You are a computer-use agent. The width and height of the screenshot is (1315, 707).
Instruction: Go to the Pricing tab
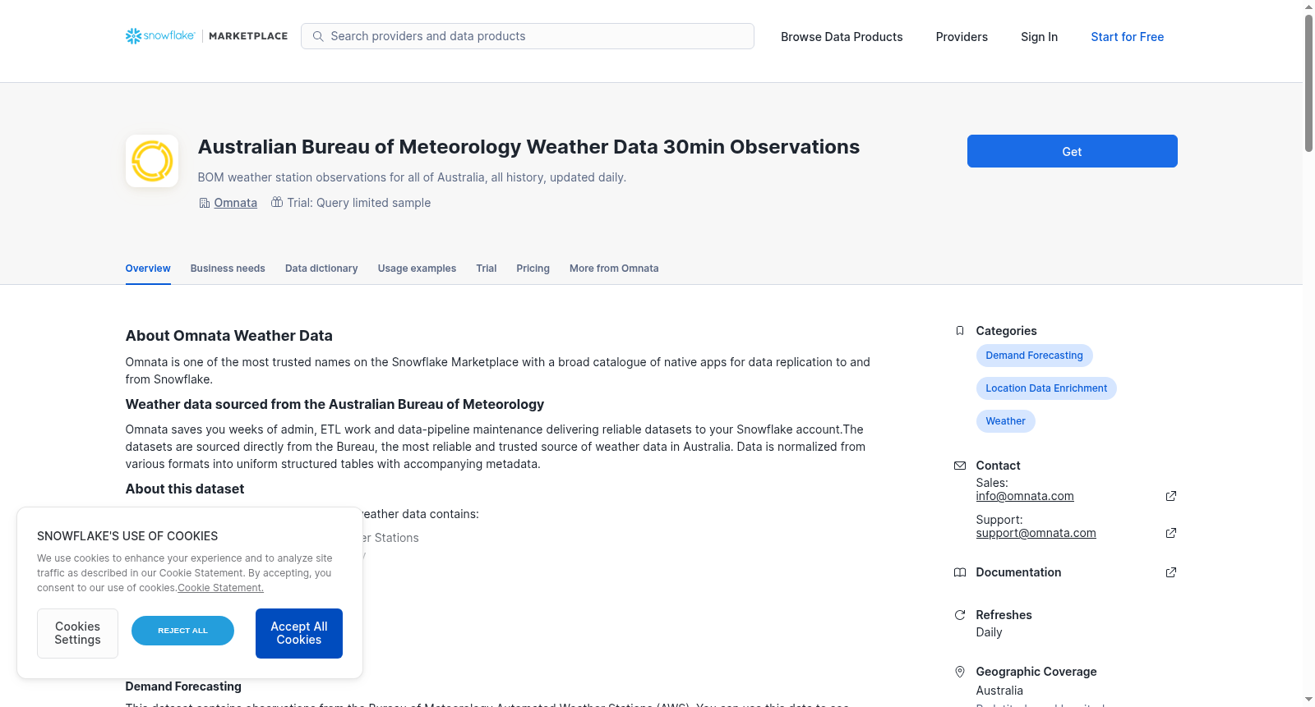[533, 269]
